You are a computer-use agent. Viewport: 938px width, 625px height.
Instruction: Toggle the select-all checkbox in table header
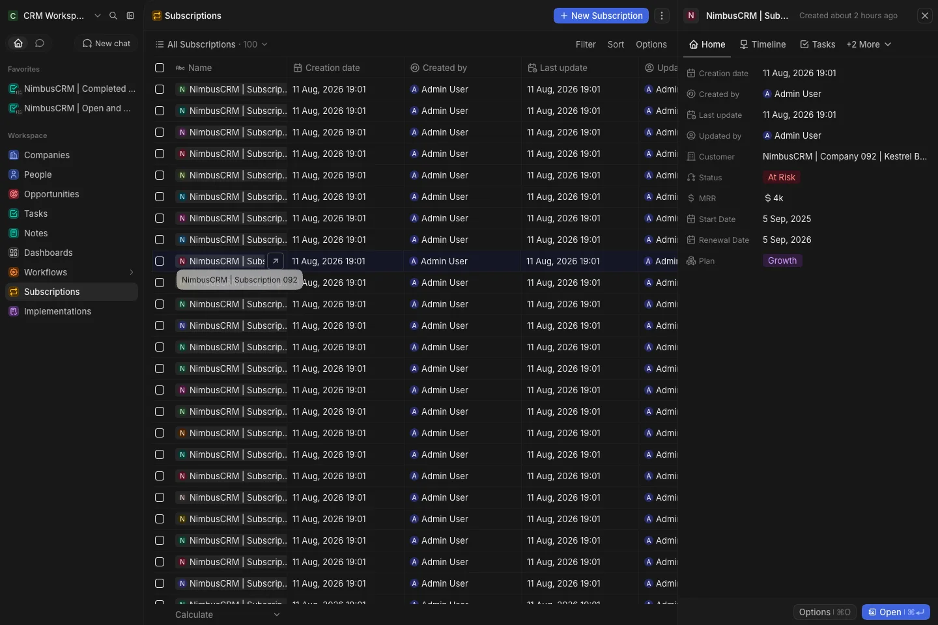(160, 68)
